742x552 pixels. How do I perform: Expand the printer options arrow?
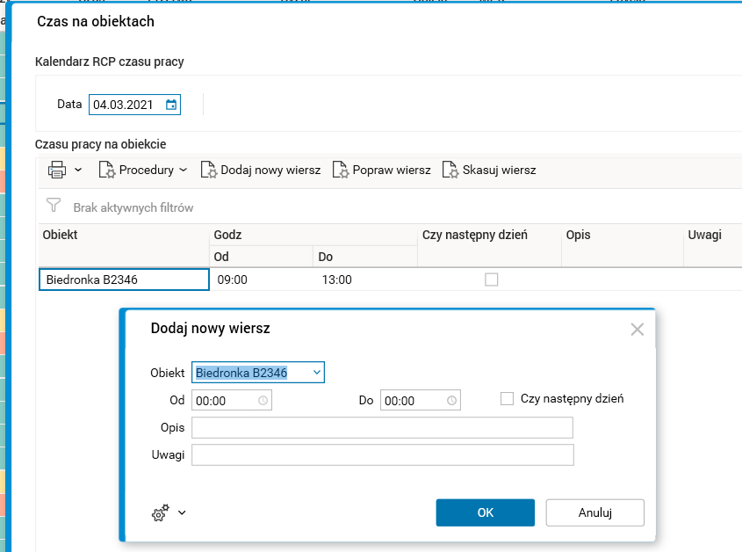coord(78,170)
